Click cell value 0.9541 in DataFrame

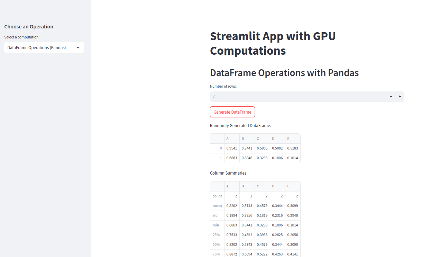coord(232,148)
